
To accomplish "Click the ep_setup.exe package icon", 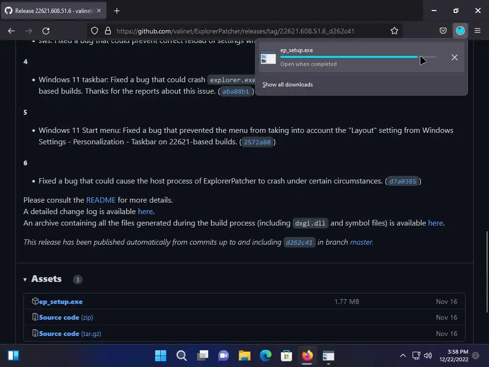I will coord(35,301).
